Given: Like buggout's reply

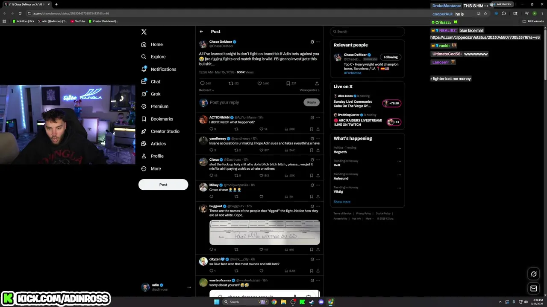Looking at the screenshot, I should 261,249.
